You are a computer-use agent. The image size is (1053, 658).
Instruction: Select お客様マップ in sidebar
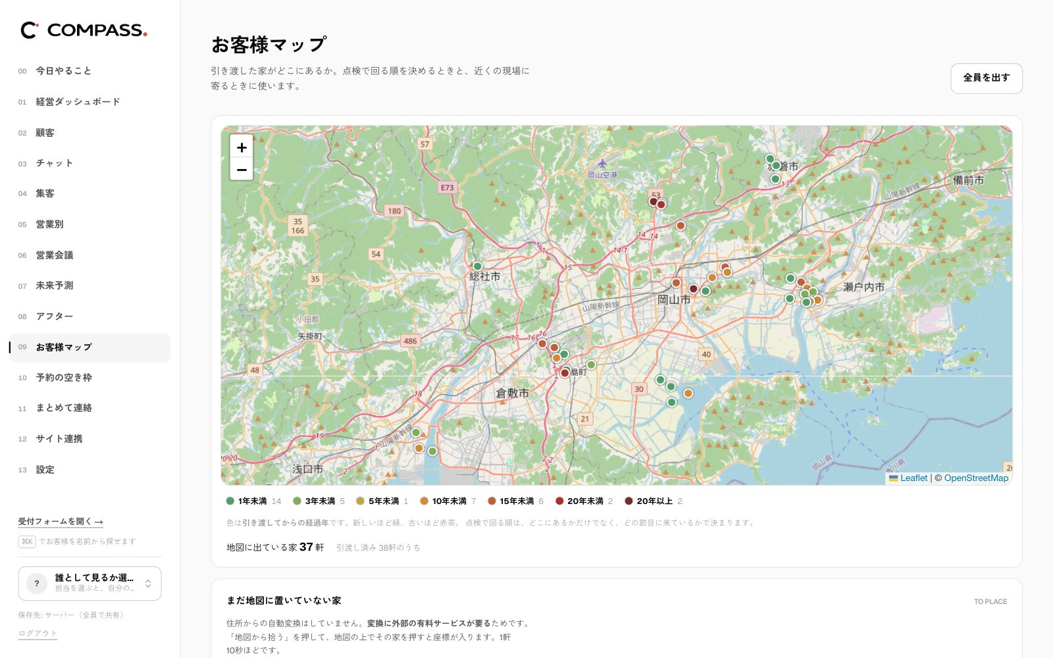point(90,347)
